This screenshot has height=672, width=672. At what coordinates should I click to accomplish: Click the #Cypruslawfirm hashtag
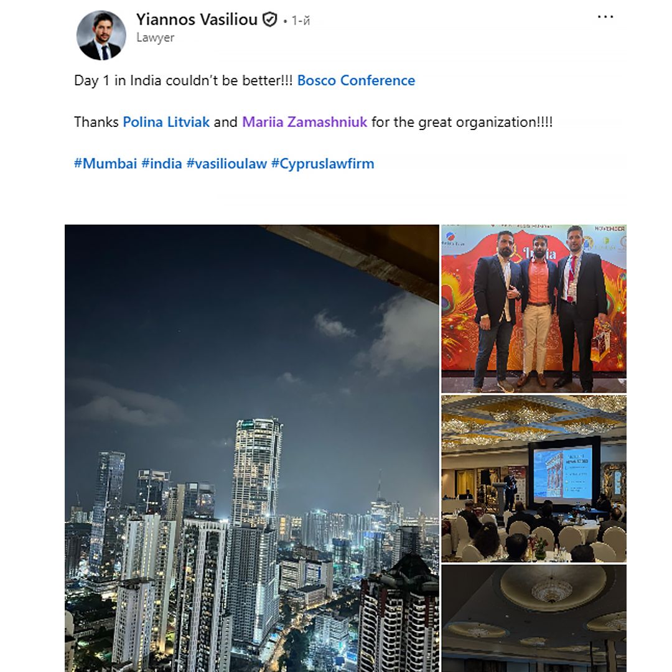point(323,164)
